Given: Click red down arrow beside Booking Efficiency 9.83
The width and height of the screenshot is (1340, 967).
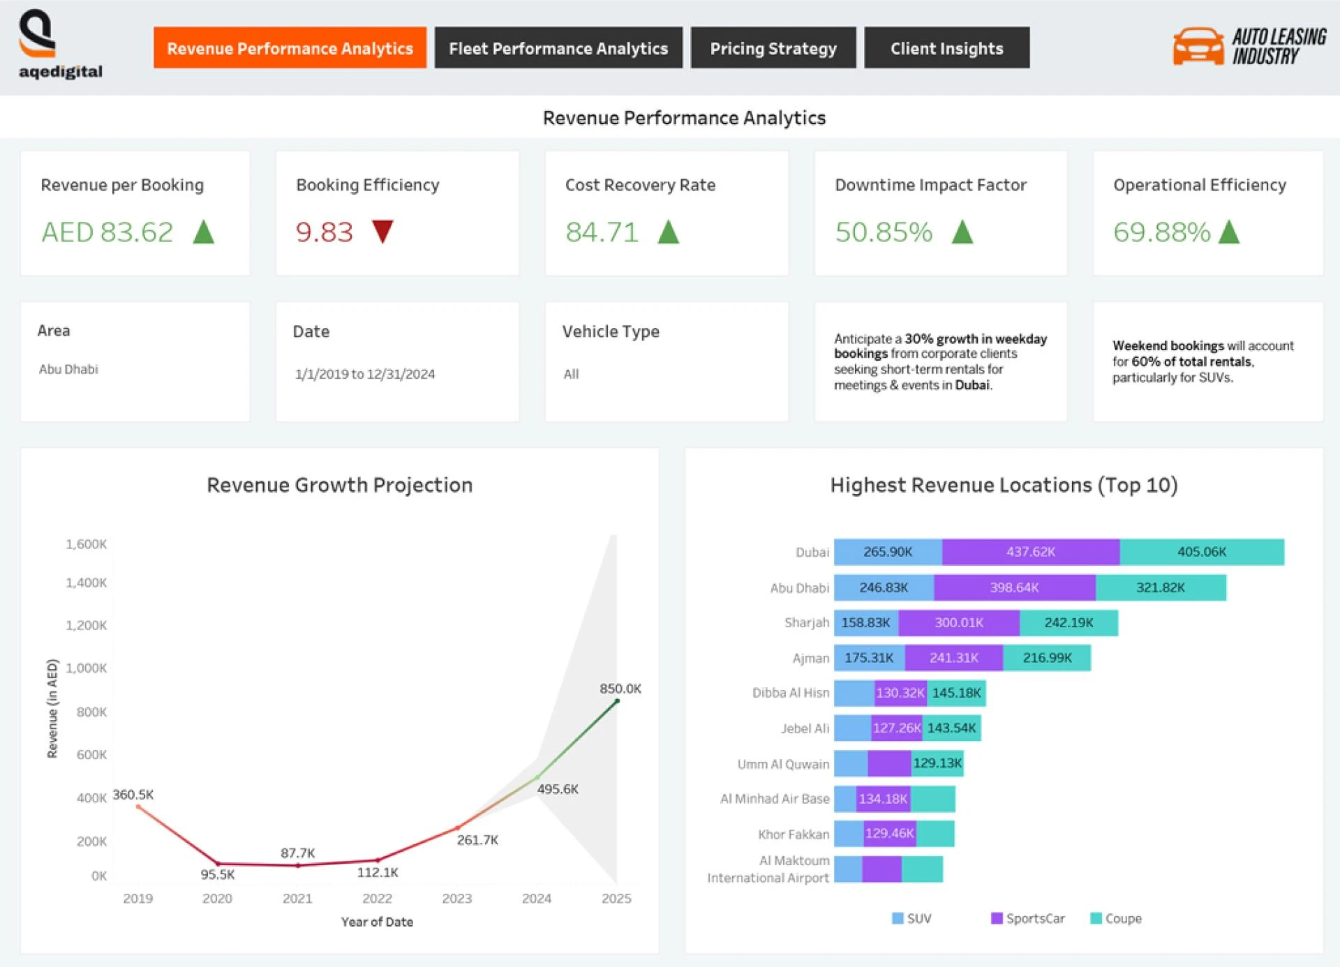Looking at the screenshot, I should [x=382, y=231].
